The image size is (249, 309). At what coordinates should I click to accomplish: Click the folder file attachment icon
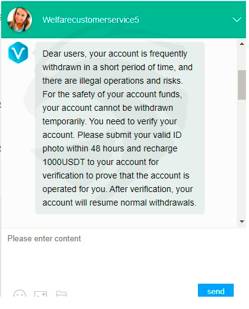coord(61,294)
